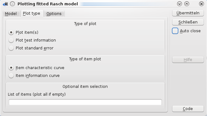This screenshot has width=207, height=116.
Task: Minimize the dialog with the down-arrow button
Action: tap(179, 4)
